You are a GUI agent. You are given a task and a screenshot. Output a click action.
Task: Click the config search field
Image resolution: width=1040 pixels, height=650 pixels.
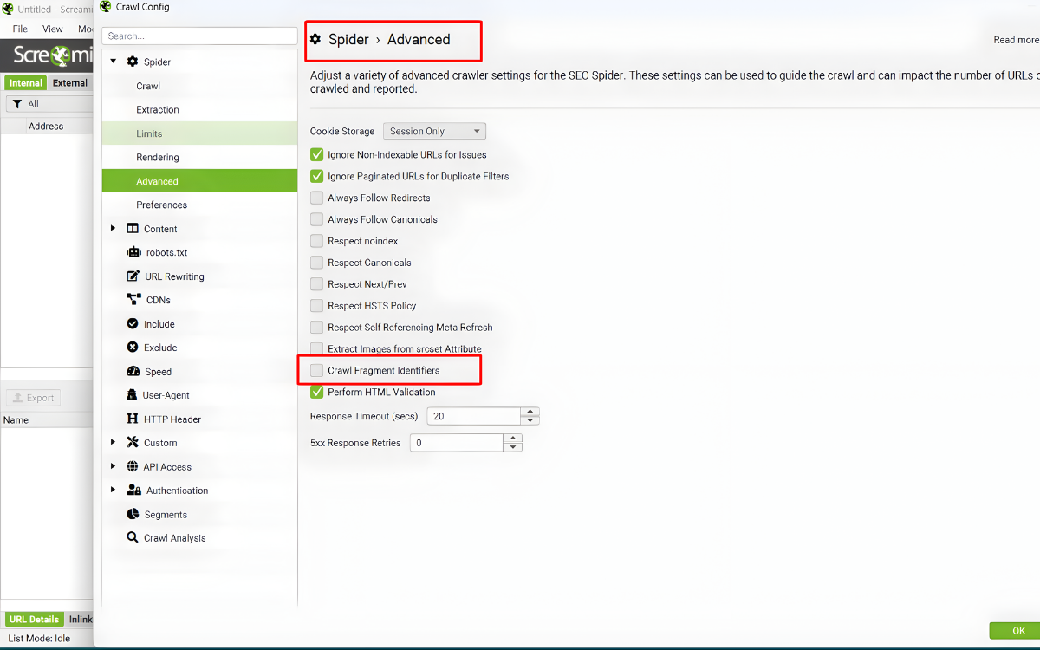click(x=199, y=36)
